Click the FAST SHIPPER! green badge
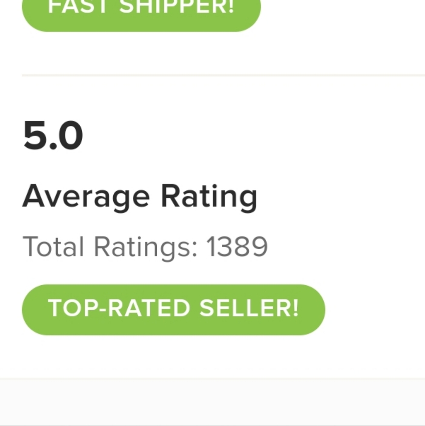This screenshot has width=425, height=426. coord(141,13)
